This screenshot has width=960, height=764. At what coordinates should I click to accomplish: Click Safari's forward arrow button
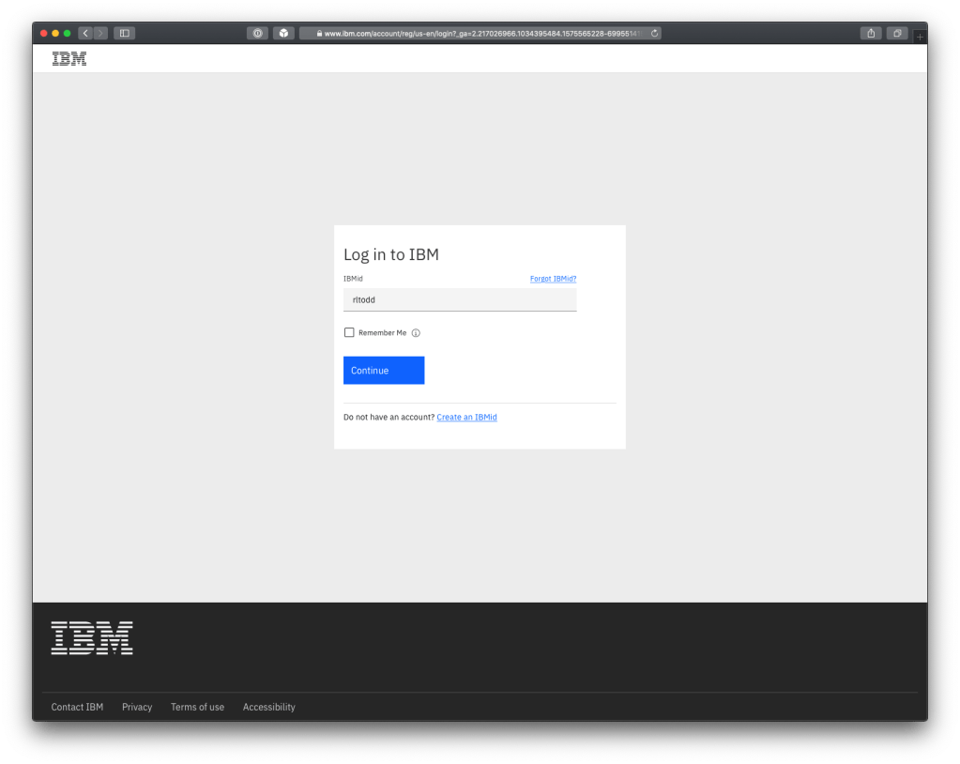pyautogui.click(x=100, y=34)
